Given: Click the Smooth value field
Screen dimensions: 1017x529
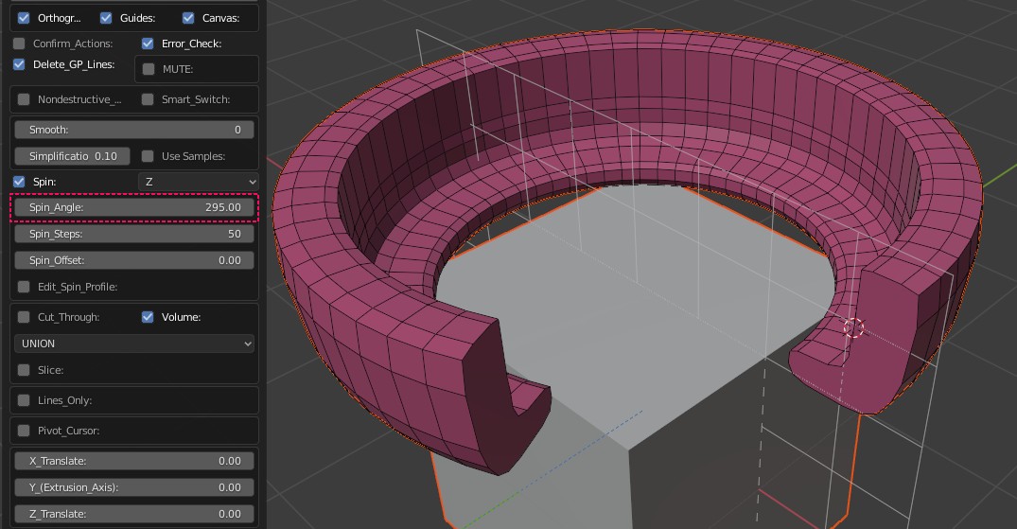Looking at the screenshot, I should pyautogui.click(x=134, y=130).
